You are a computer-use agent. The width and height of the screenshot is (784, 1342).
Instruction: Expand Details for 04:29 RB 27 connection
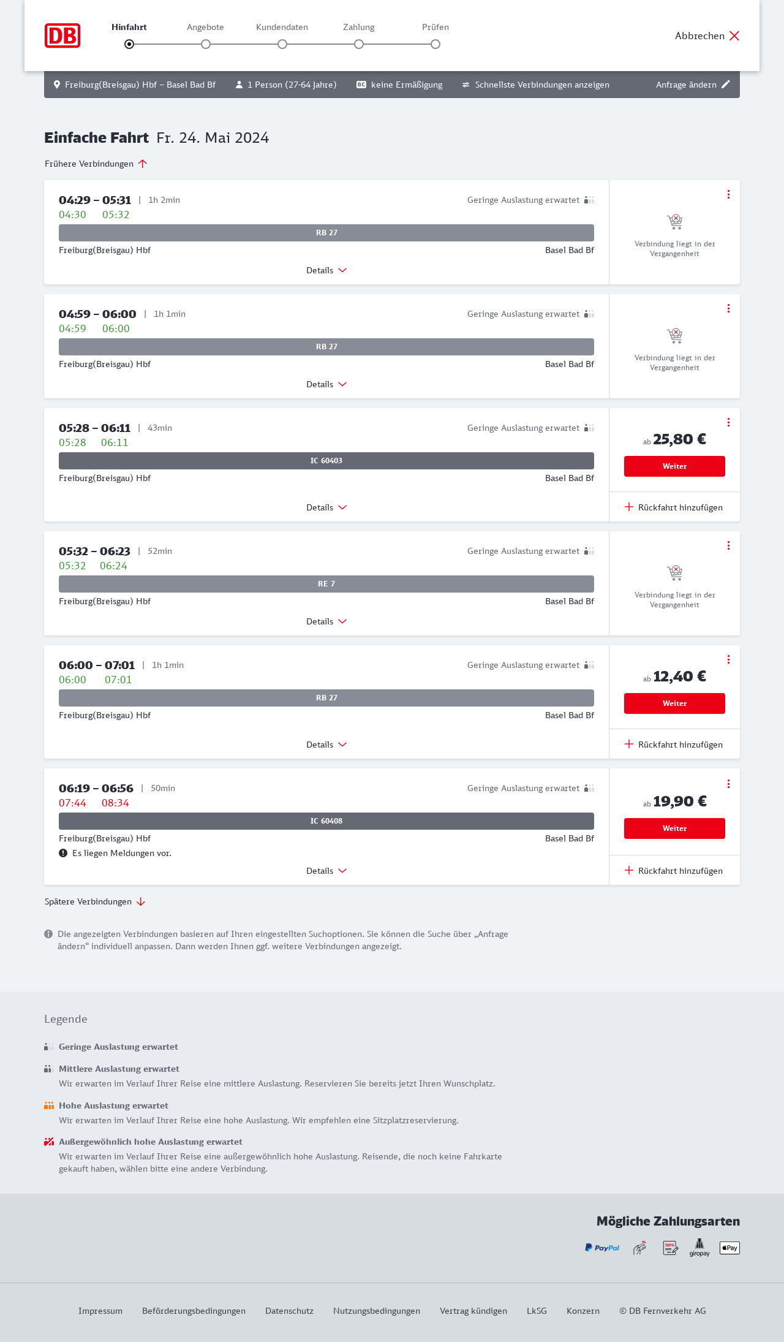coord(326,270)
